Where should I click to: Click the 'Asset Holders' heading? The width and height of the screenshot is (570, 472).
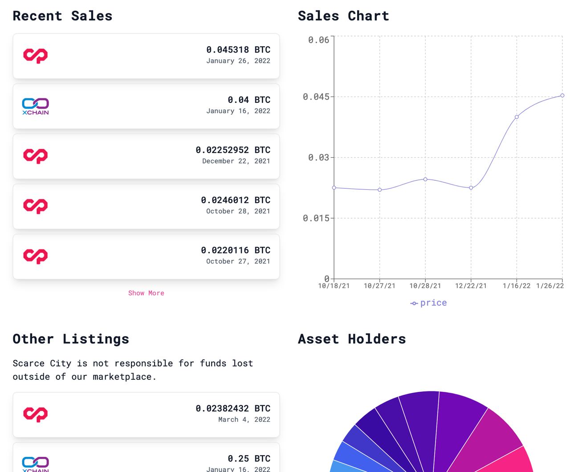coord(352,339)
